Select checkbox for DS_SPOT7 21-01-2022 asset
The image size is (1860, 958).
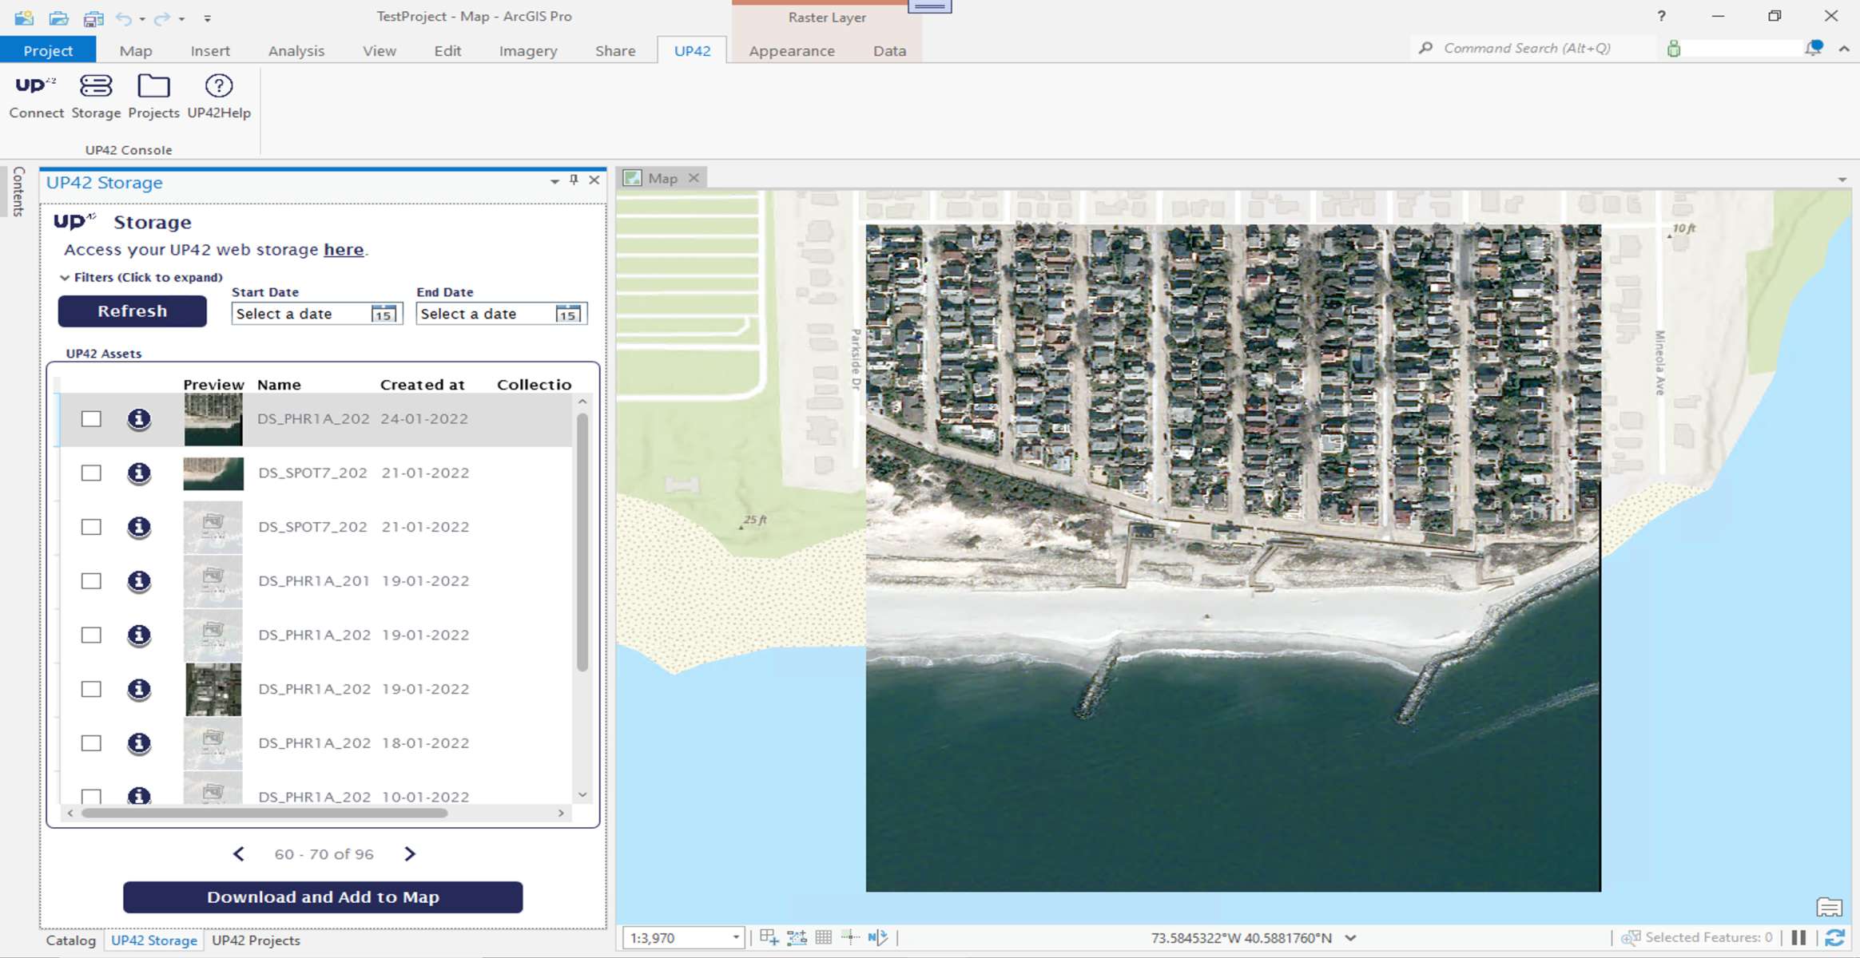pyautogui.click(x=91, y=473)
